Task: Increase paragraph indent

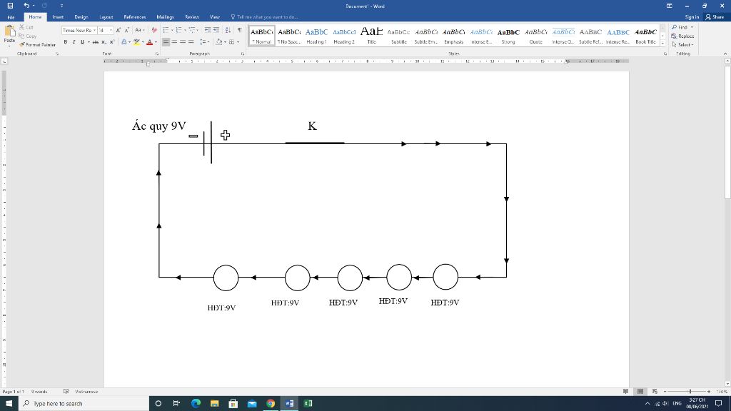Action: pos(216,30)
